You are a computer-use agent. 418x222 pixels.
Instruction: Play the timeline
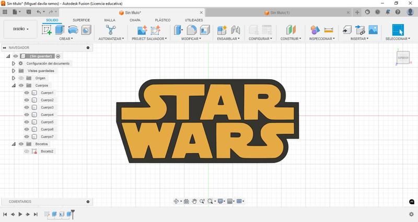pos(20,214)
